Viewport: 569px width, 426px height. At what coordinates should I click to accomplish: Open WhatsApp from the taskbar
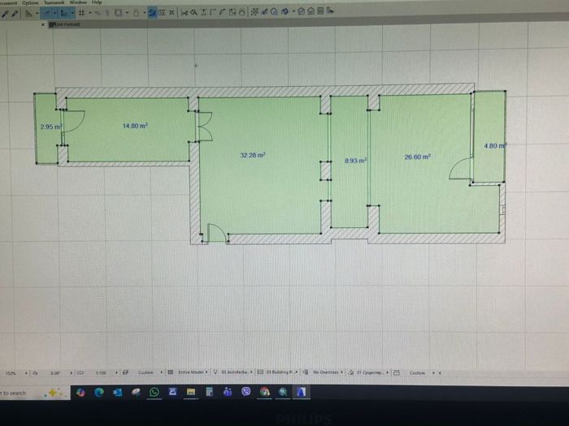pos(154,392)
